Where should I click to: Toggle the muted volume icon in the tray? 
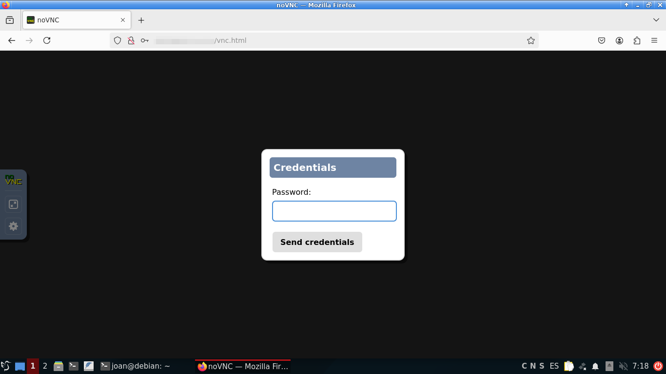[x=623, y=366]
